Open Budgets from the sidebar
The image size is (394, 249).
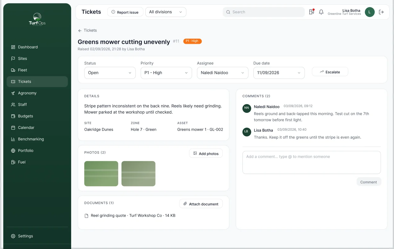pyautogui.click(x=37, y=116)
